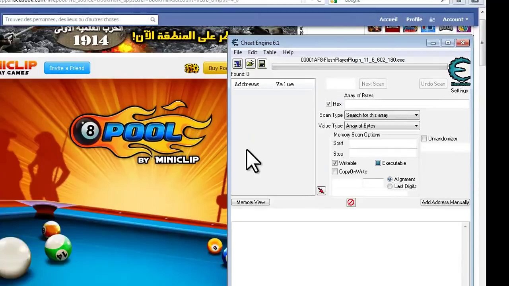Open Cheat Engine settings via the gear logo
The image size is (509, 286).
point(459,71)
